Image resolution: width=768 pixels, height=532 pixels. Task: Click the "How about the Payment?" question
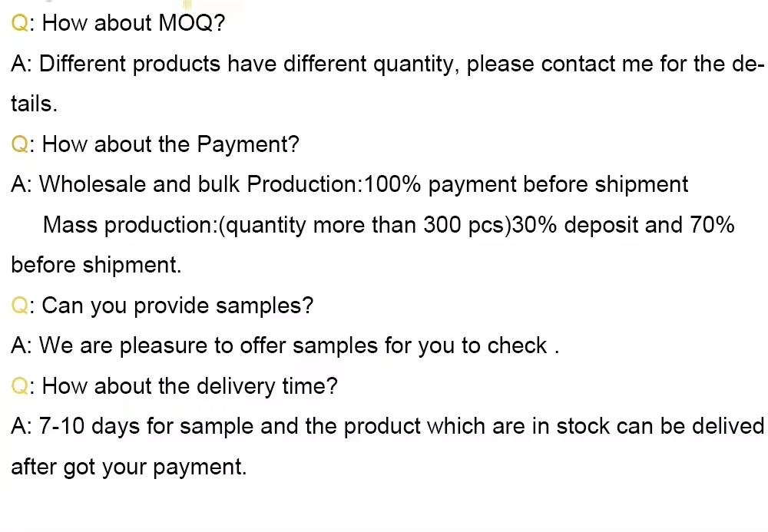(170, 144)
